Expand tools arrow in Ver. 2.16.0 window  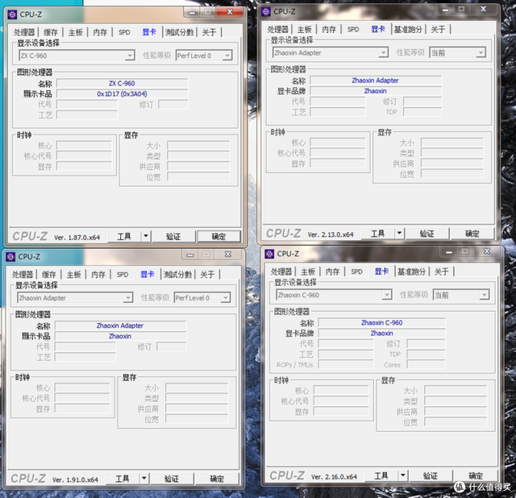click(403, 475)
